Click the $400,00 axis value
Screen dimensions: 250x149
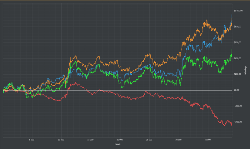point(239,58)
